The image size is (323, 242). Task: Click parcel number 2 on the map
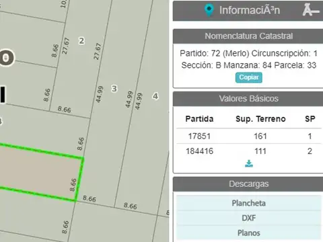click(81, 41)
